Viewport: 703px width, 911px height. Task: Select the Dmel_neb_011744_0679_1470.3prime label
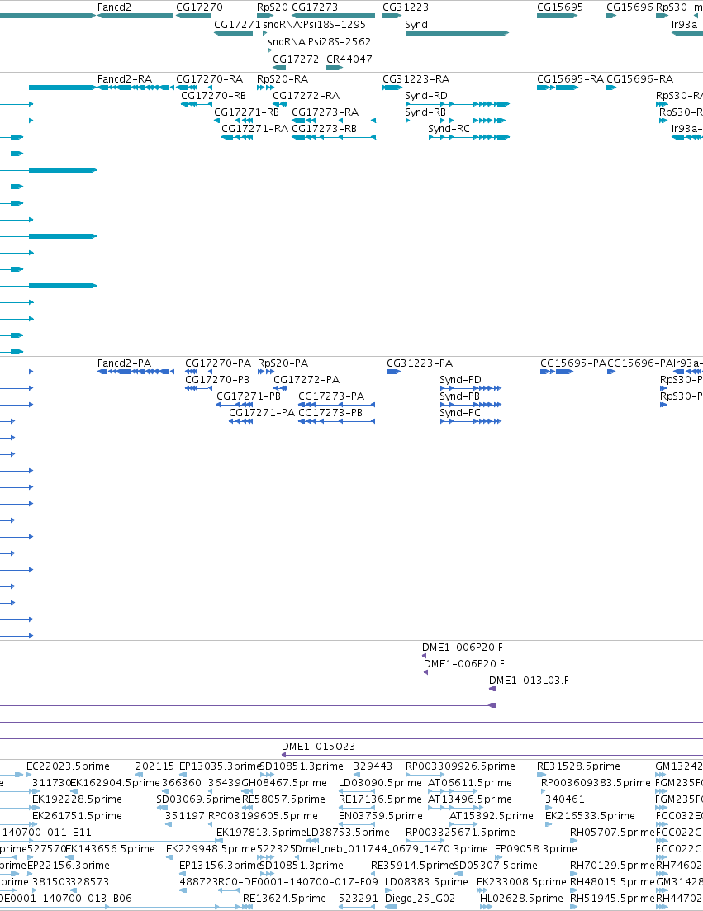pyautogui.click(x=391, y=849)
